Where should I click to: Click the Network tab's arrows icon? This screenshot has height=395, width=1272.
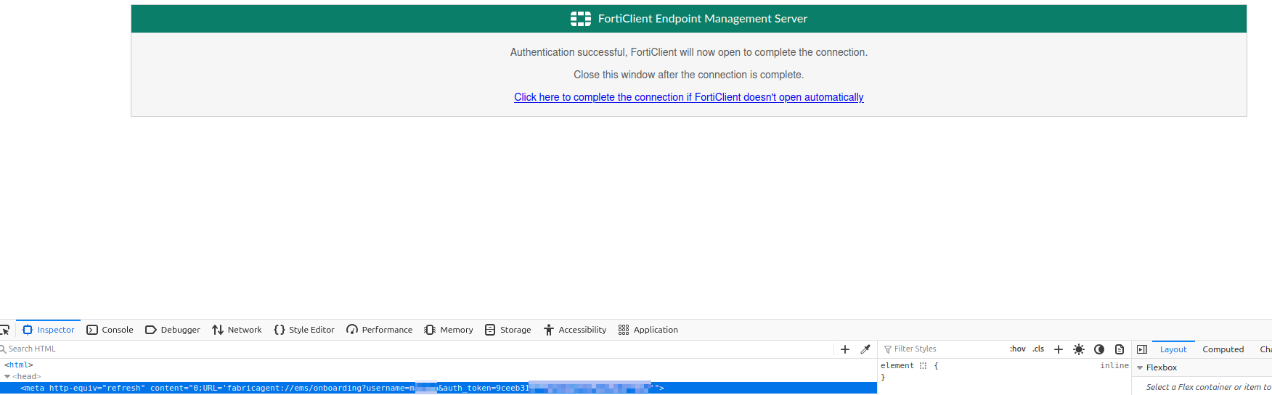pos(218,330)
